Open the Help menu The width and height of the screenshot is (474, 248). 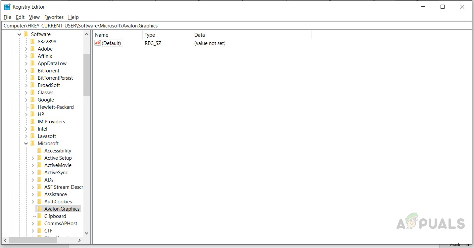tap(73, 17)
